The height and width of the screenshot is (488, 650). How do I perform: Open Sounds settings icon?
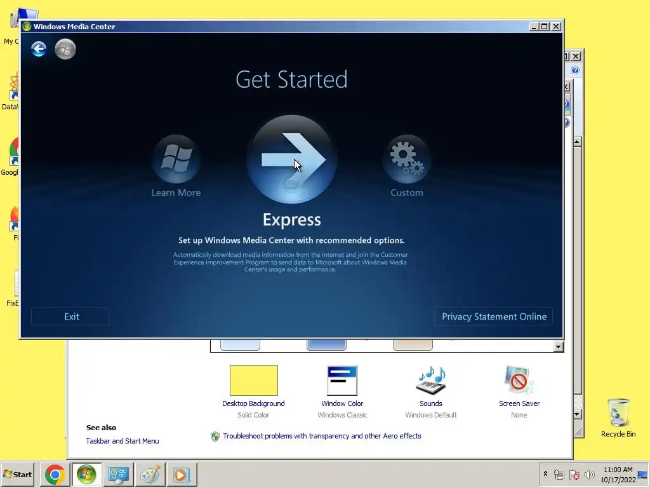point(431,380)
